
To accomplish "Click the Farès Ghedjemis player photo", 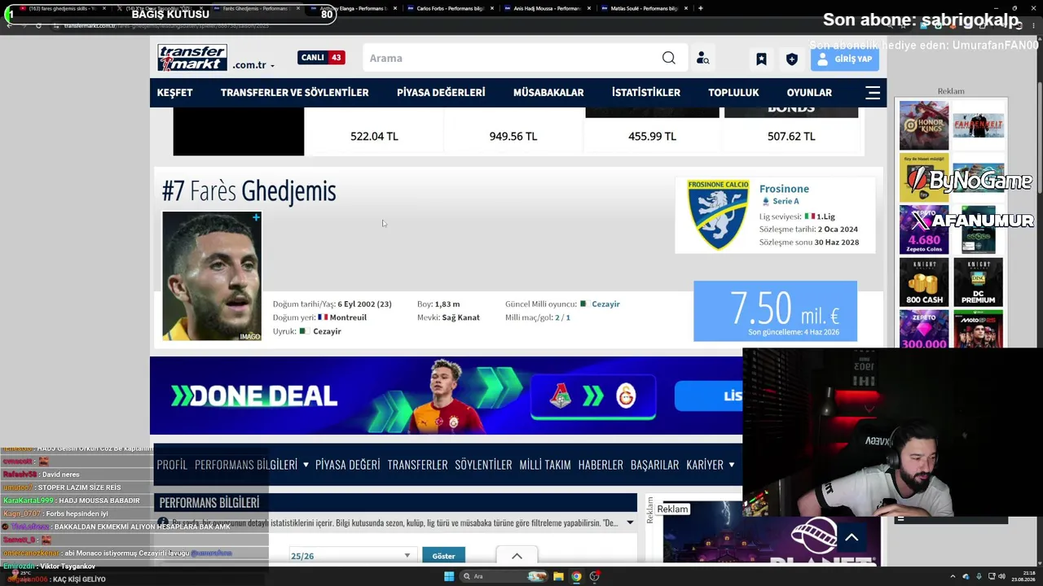I will tap(212, 276).
